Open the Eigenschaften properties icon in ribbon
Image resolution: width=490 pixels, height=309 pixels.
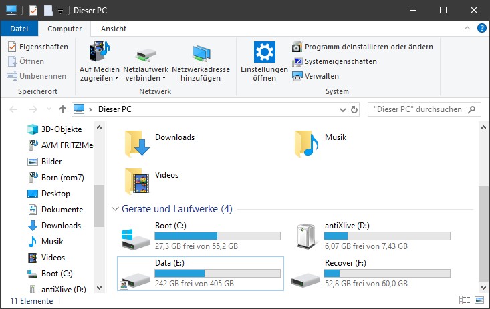point(12,47)
